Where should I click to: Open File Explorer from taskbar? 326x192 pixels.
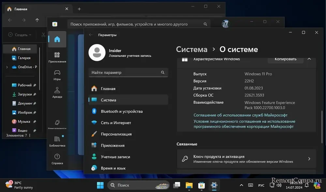[x=189, y=185]
